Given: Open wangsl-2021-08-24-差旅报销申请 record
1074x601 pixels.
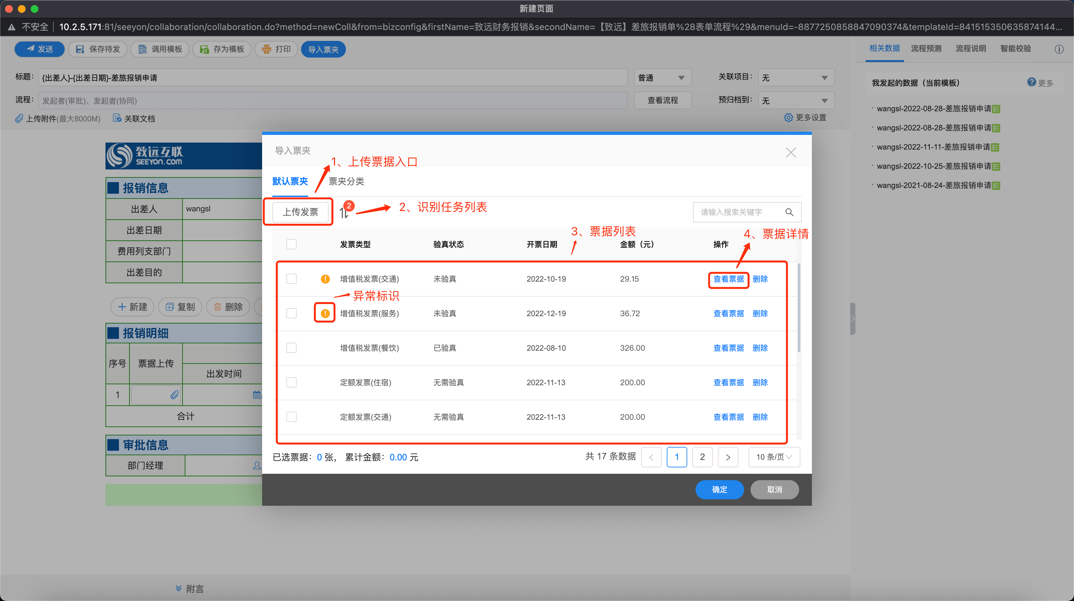Looking at the screenshot, I should point(934,185).
